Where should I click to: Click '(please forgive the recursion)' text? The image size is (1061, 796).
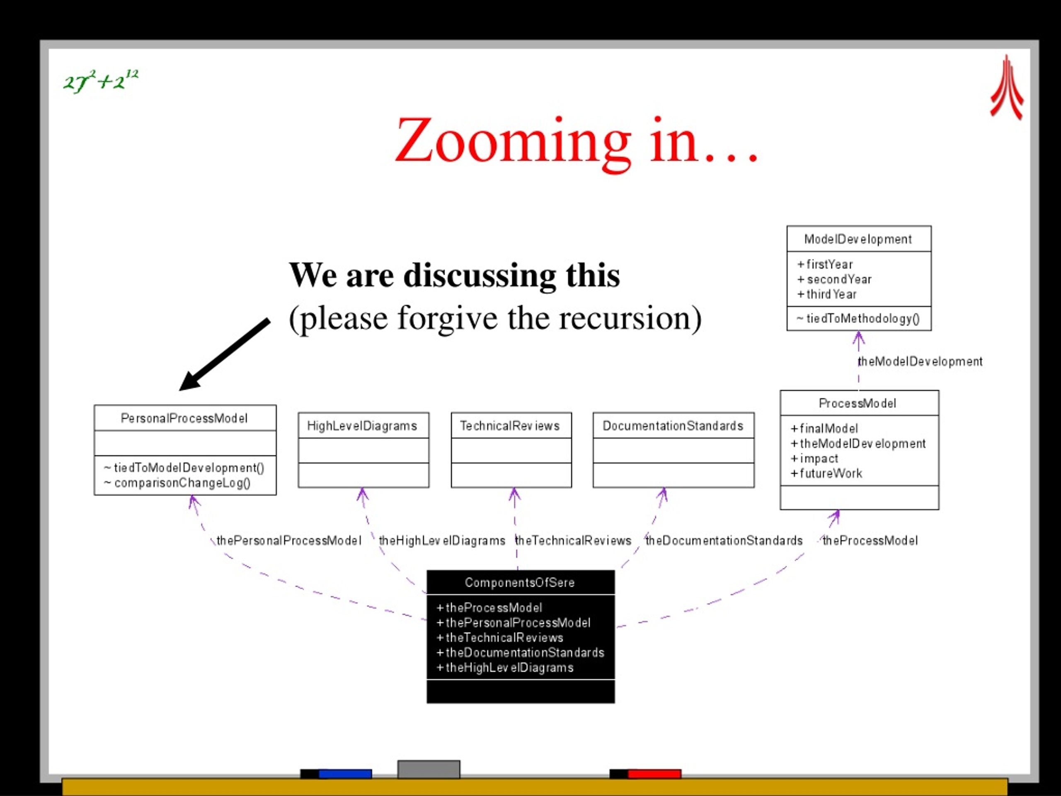click(x=495, y=318)
